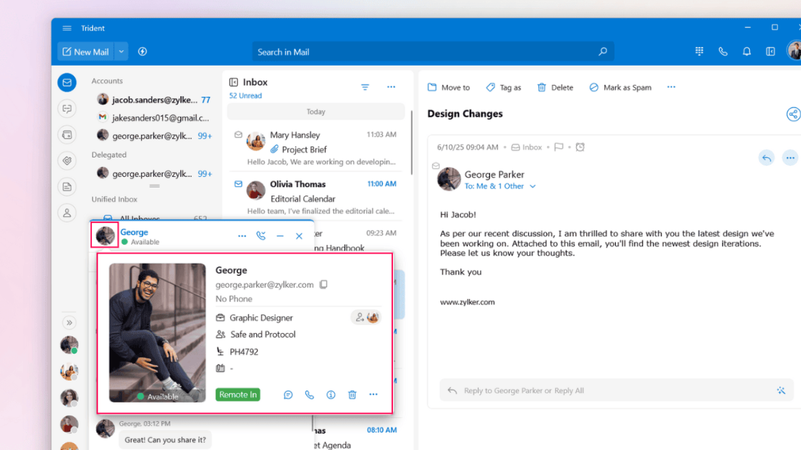Click Move to in the email toolbar
The height and width of the screenshot is (450, 801).
tap(449, 87)
